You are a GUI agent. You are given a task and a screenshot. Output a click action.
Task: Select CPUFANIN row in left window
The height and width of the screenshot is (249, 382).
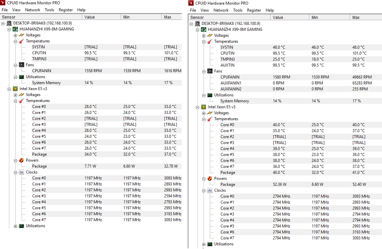pyautogui.click(x=106, y=71)
